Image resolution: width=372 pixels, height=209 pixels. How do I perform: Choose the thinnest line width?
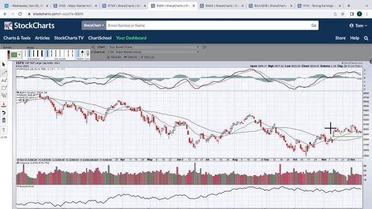coord(25,53)
